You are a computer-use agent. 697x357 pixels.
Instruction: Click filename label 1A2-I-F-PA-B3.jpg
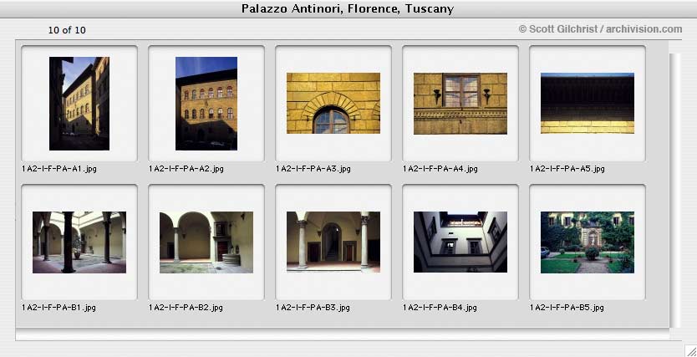click(313, 308)
